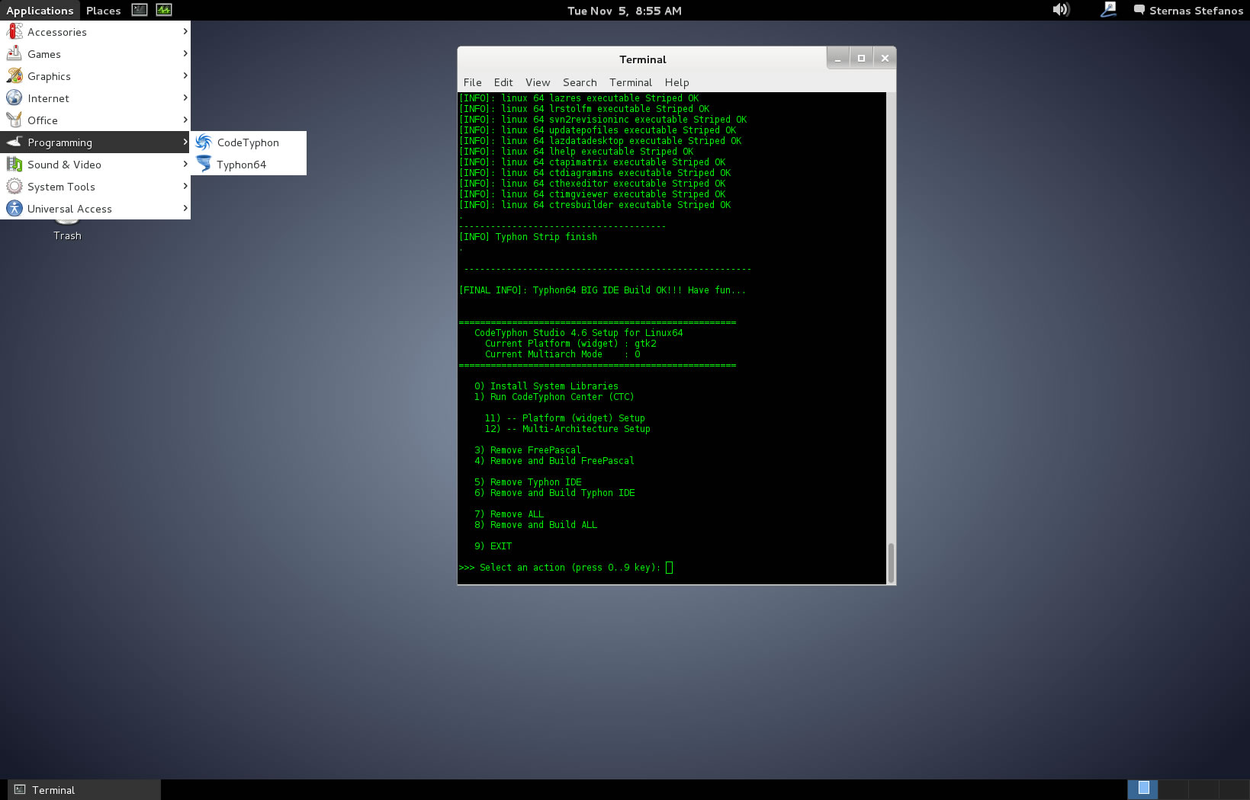Expand the Graphics submenu arrow
This screenshot has width=1250, height=800.
pos(185,75)
